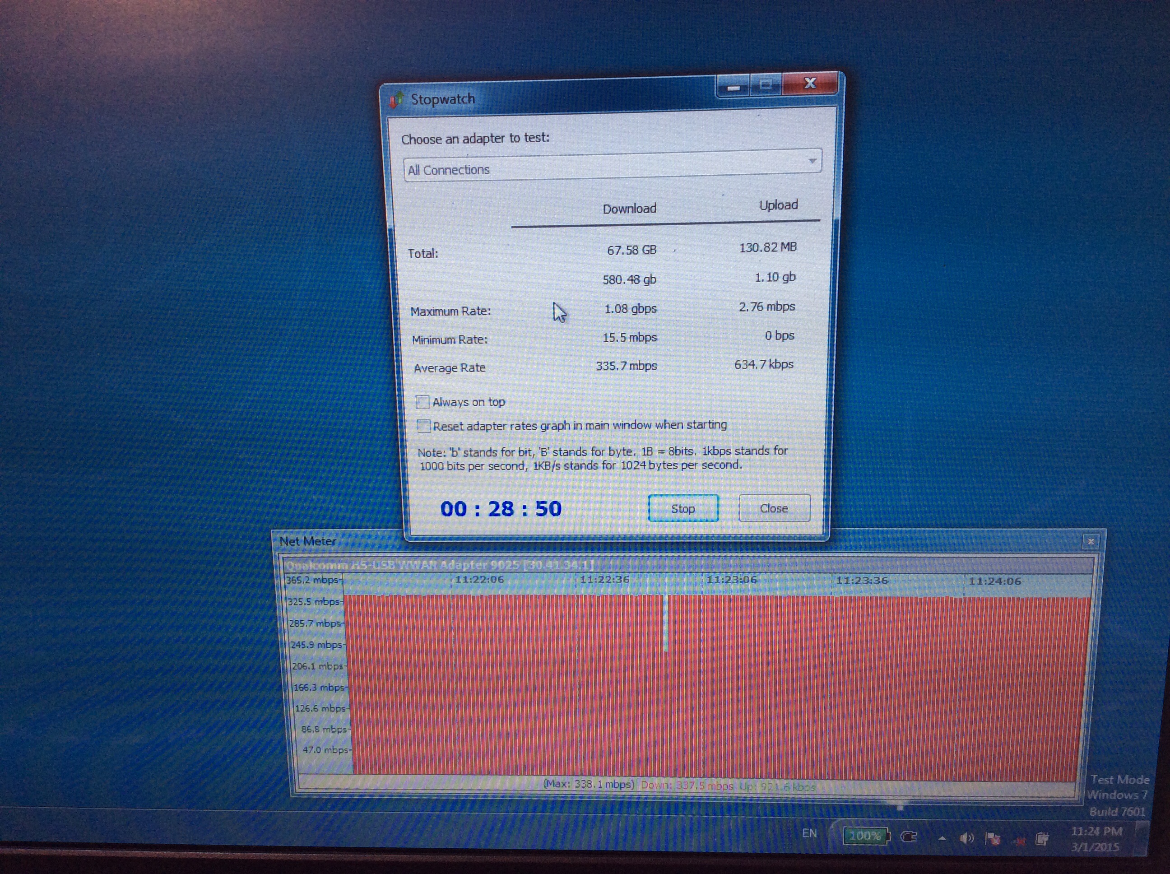Viewport: 1170px width, 874px height.
Task: Click the 11:23:06 time marker in Net Meter
Action: 732,580
